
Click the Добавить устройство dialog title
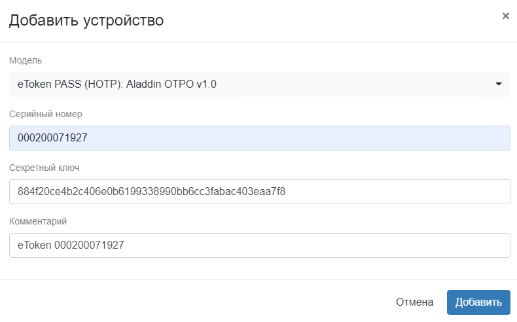(86, 20)
